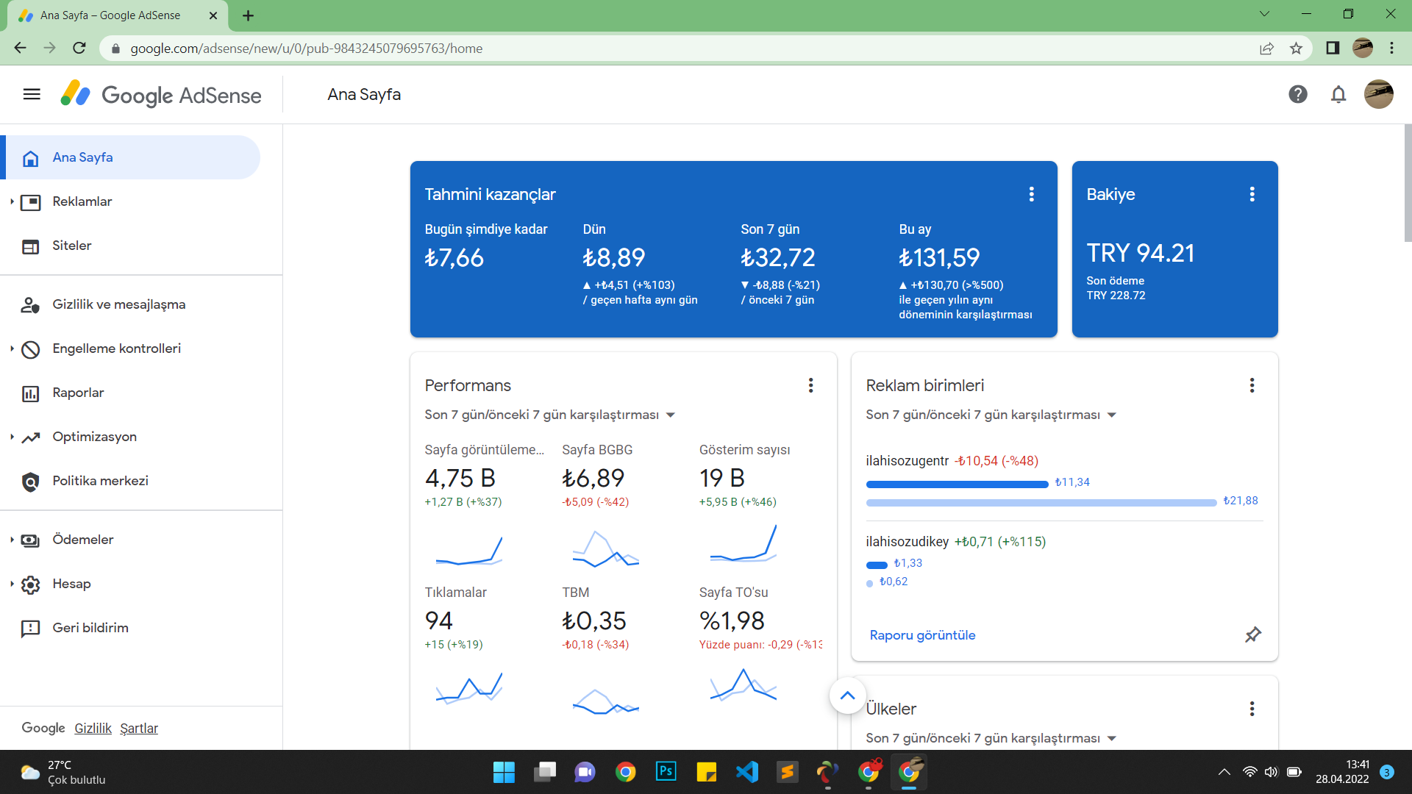This screenshot has width=1412, height=794.
Task: Click the scroll-to-top arrow button
Action: [x=848, y=695]
